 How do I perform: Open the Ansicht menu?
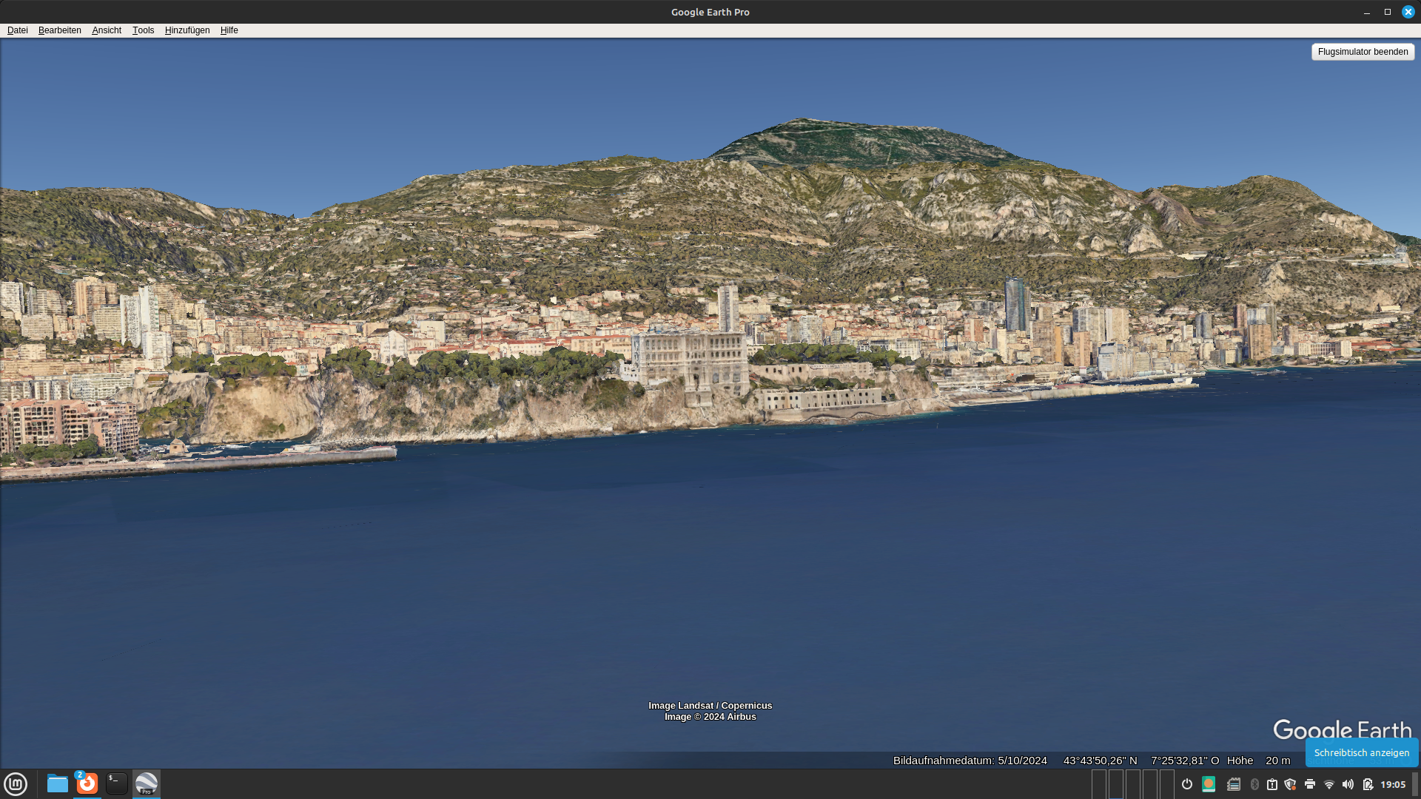click(107, 30)
